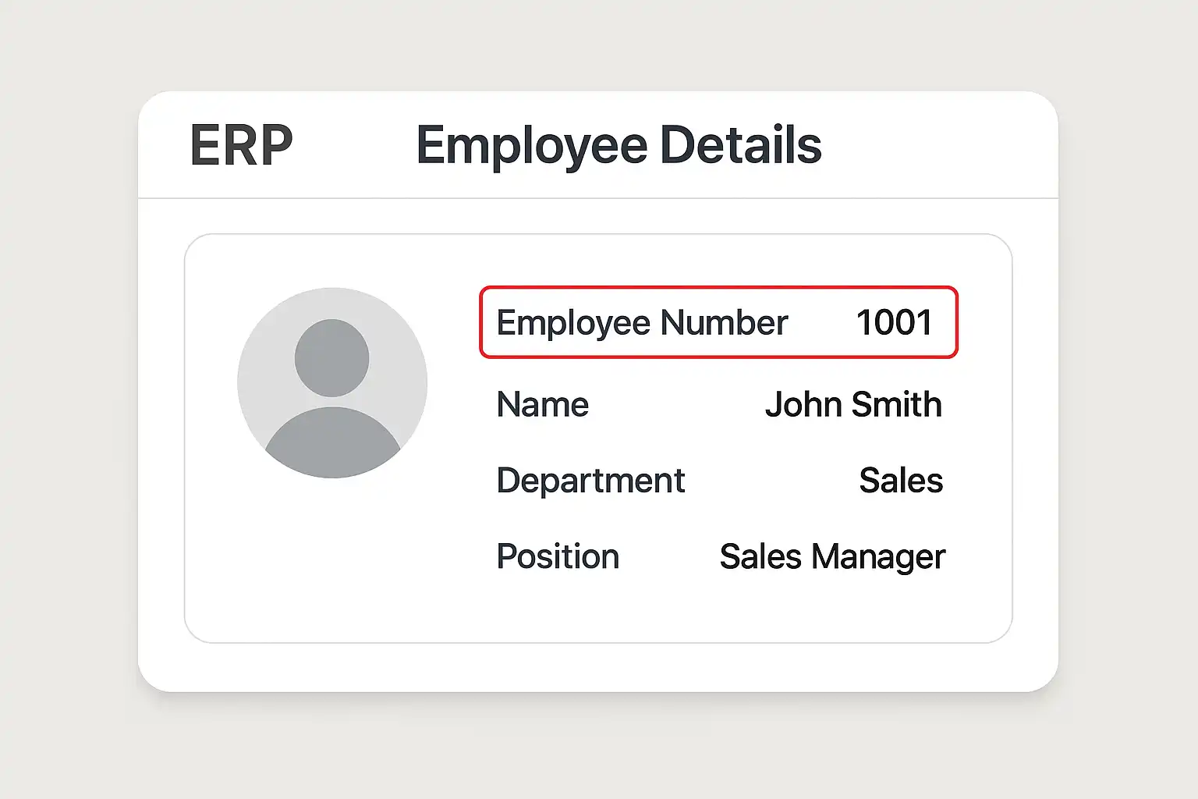Click the last name "Smith"
This screenshot has width=1198, height=799.
(897, 405)
